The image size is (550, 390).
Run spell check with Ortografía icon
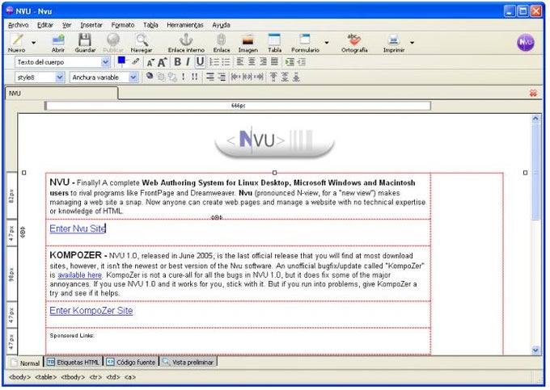pyautogui.click(x=354, y=43)
